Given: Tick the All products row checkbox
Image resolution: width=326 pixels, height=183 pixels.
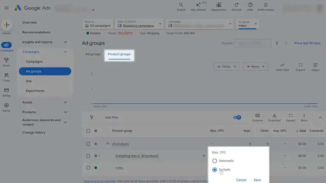Looking at the screenshot, I should click(x=88, y=144).
